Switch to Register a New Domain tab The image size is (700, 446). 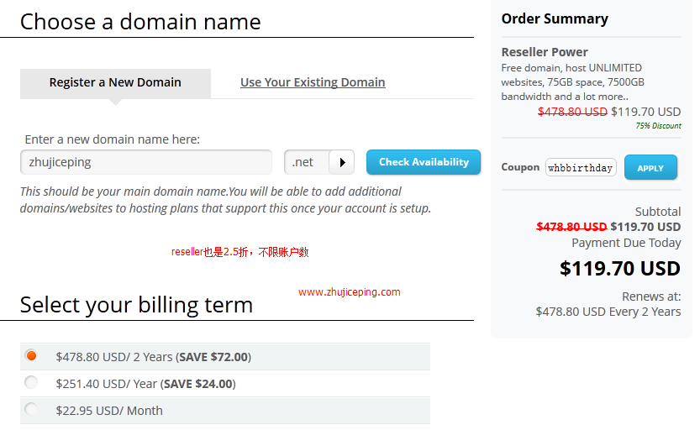115,83
